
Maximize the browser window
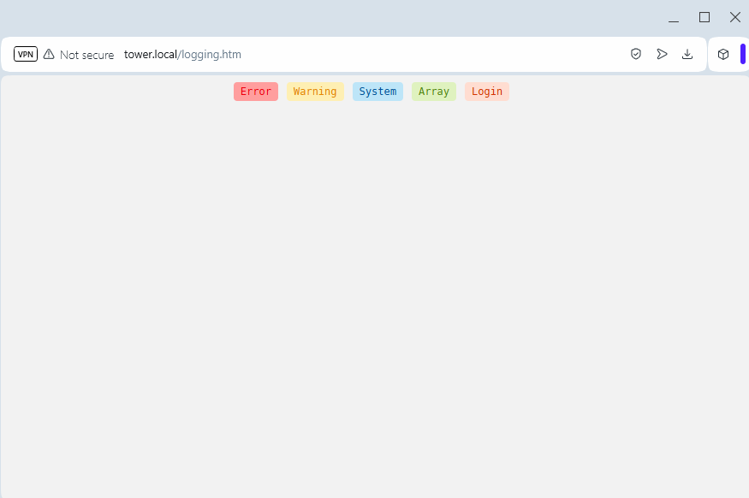click(704, 18)
